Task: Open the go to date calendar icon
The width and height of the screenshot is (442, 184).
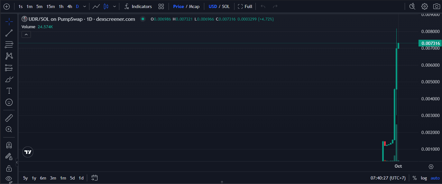Action: tap(95, 178)
